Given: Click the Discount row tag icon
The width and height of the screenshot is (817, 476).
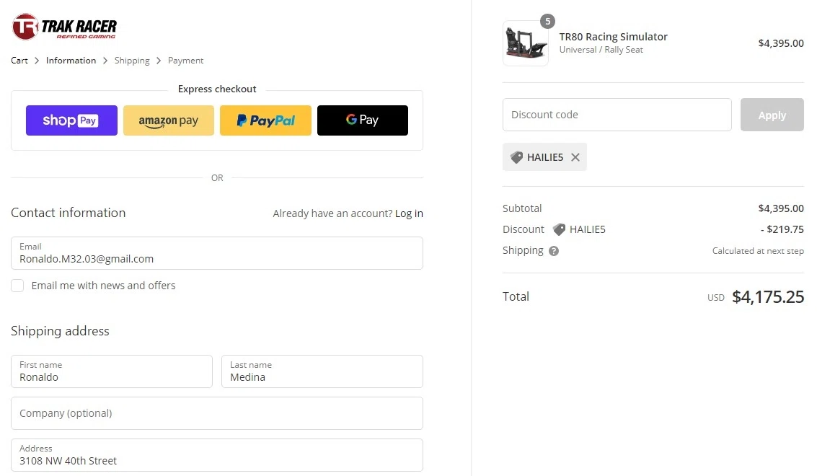Looking at the screenshot, I should [x=559, y=229].
